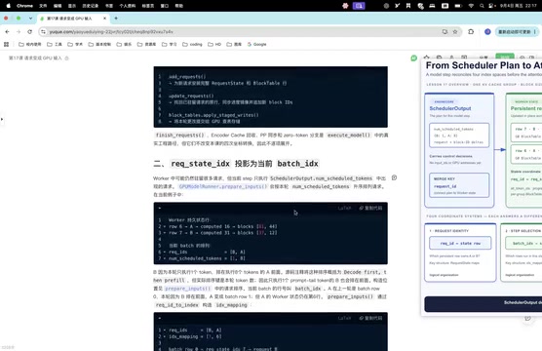The height and width of the screenshot is (351, 542).
Task: Open the 学术 bookmarks folder
Action: coord(75,44)
